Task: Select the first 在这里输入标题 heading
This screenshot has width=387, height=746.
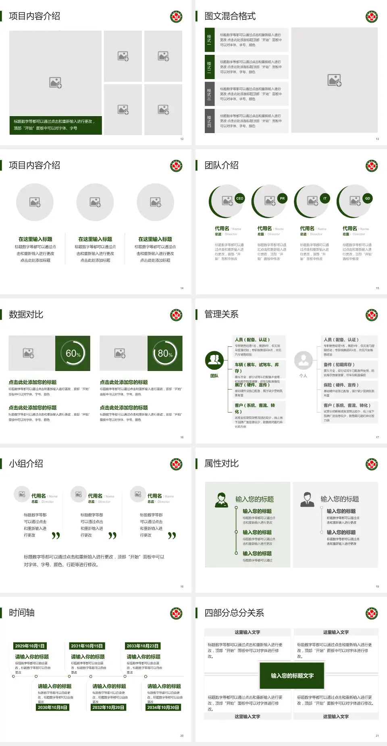Action: (35, 239)
